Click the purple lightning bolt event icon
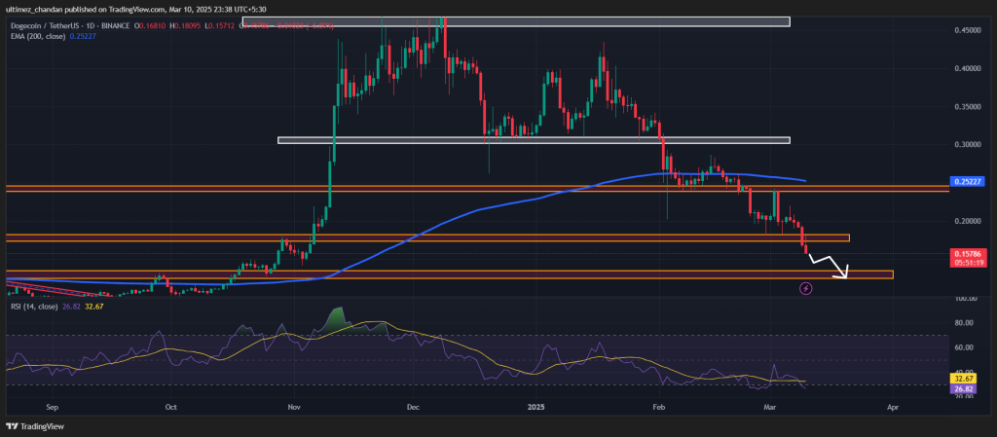The image size is (997, 437). (805, 288)
